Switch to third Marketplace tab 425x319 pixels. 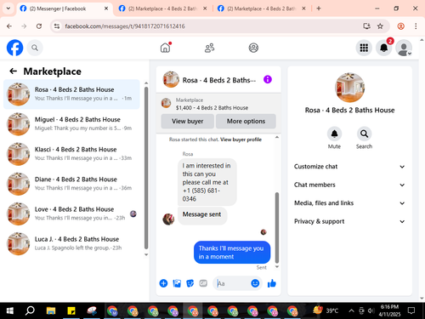point(262,9)
